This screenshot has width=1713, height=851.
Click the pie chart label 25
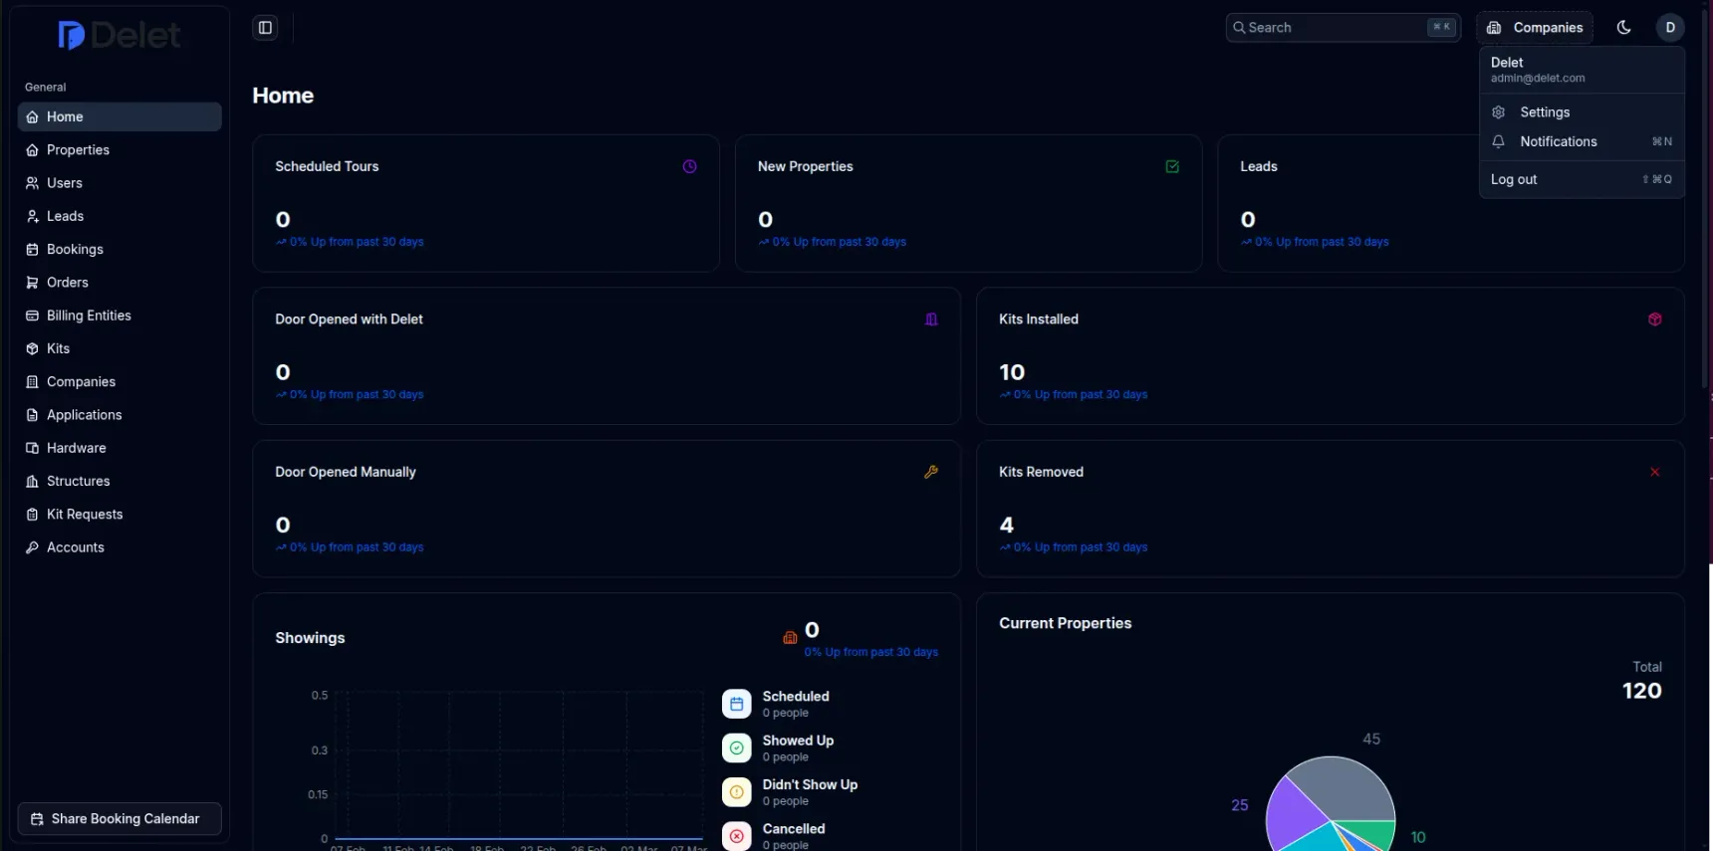tap(1240, 805)
